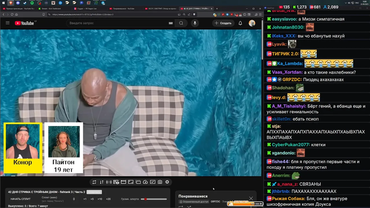Click the loop repeat icon in the player toolbar
The image size is (370, 208).
94,182
